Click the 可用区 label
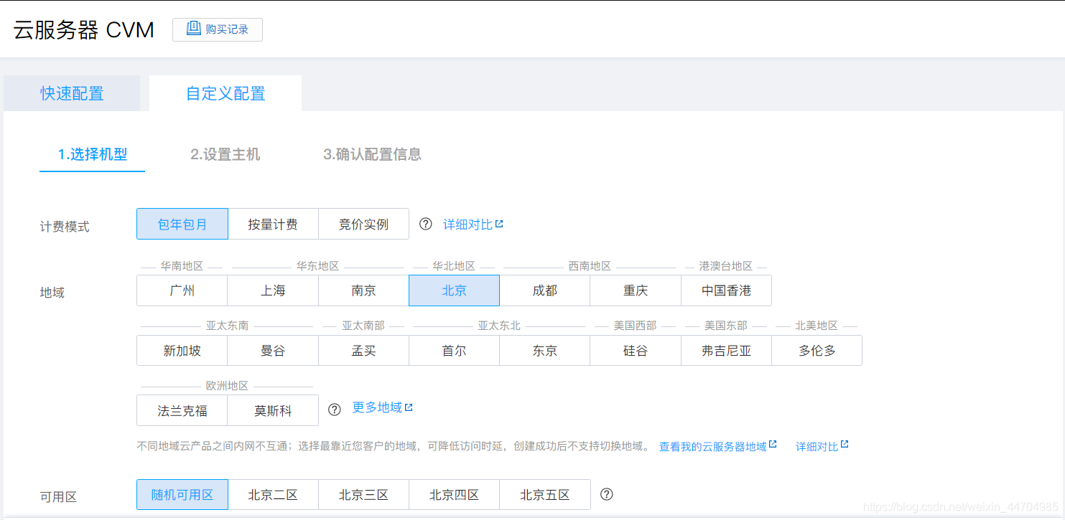The width and height of the screenshot is (1065, 520). click(x=58, y=497)
